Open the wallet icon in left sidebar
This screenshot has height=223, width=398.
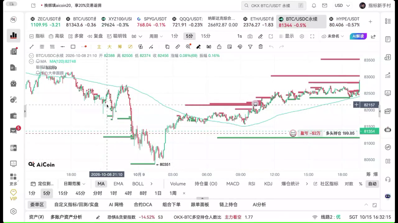tap(13, 116)
